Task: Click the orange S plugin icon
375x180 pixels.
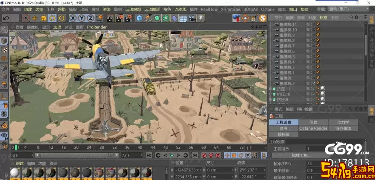Action: pos(263,18)
